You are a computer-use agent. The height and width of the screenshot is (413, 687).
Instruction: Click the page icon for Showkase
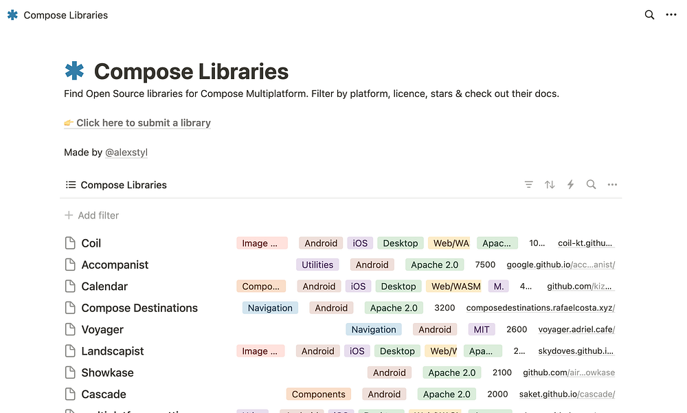tap(70, 372)
